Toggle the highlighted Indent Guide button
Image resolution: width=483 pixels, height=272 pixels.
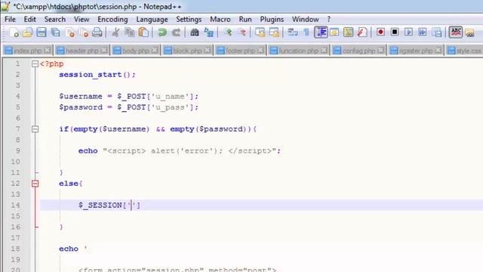coord(321,32)
